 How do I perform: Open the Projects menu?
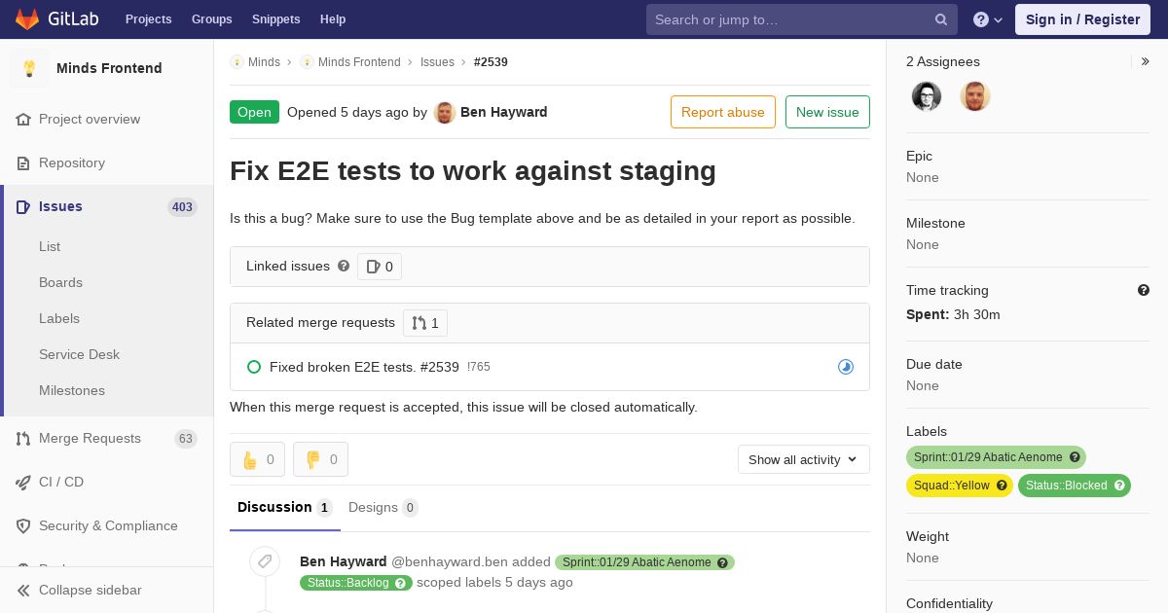click(148, 19)
